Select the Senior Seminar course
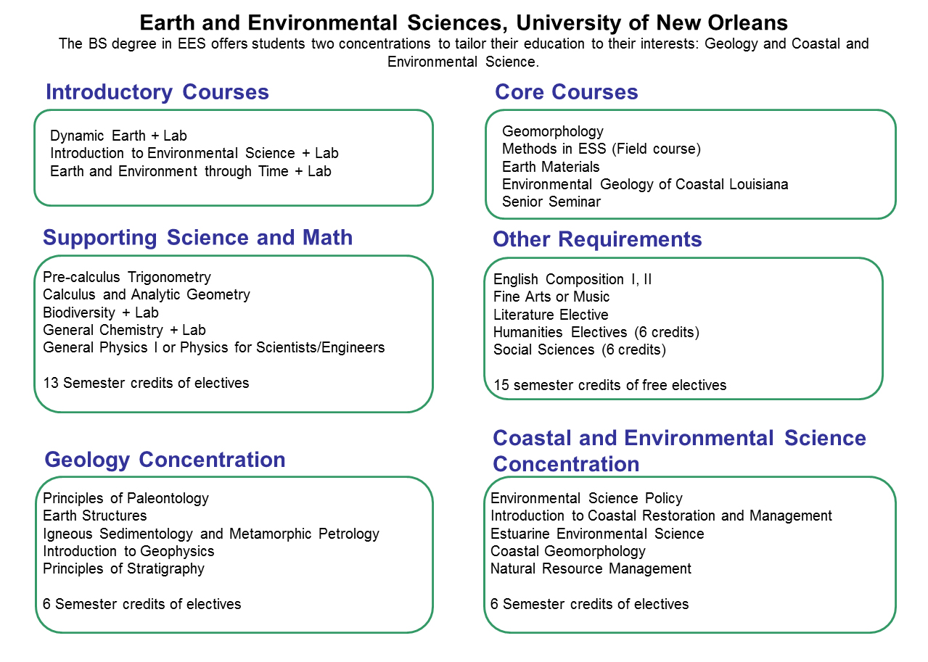Screen dimensions: 928x662 (x=551, y=202)
